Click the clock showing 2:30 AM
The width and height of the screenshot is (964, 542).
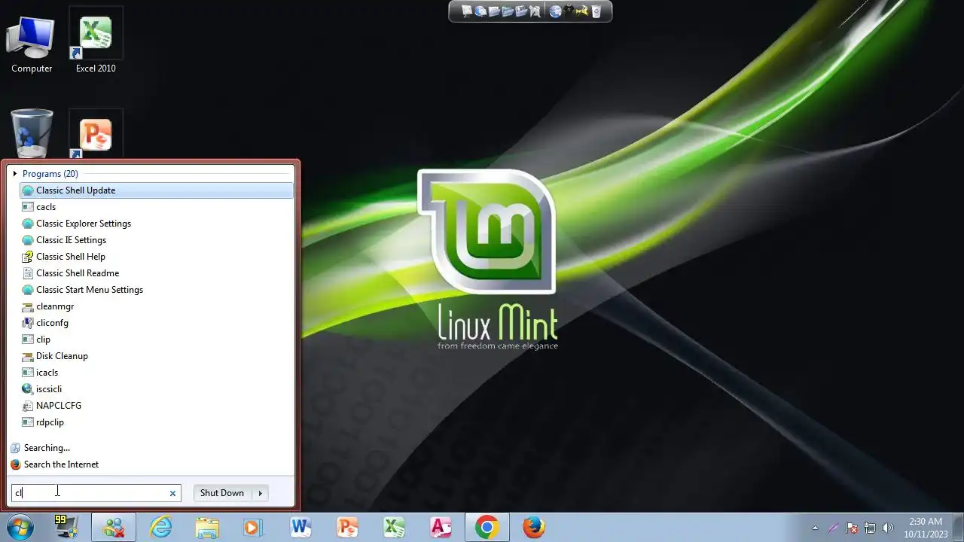coord(926,528)
